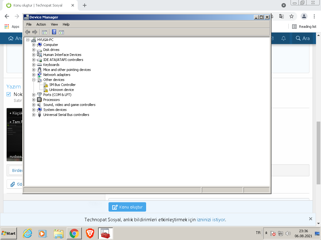Click the Konu oluştur button
Screen dimensions: 321x240
(x=127, y=207)
